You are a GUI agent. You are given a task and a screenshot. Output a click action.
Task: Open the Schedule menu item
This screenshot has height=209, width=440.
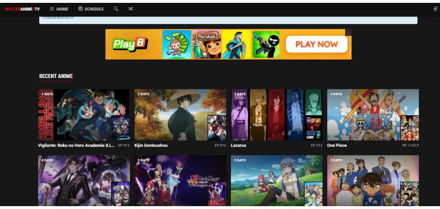(91, 9)
